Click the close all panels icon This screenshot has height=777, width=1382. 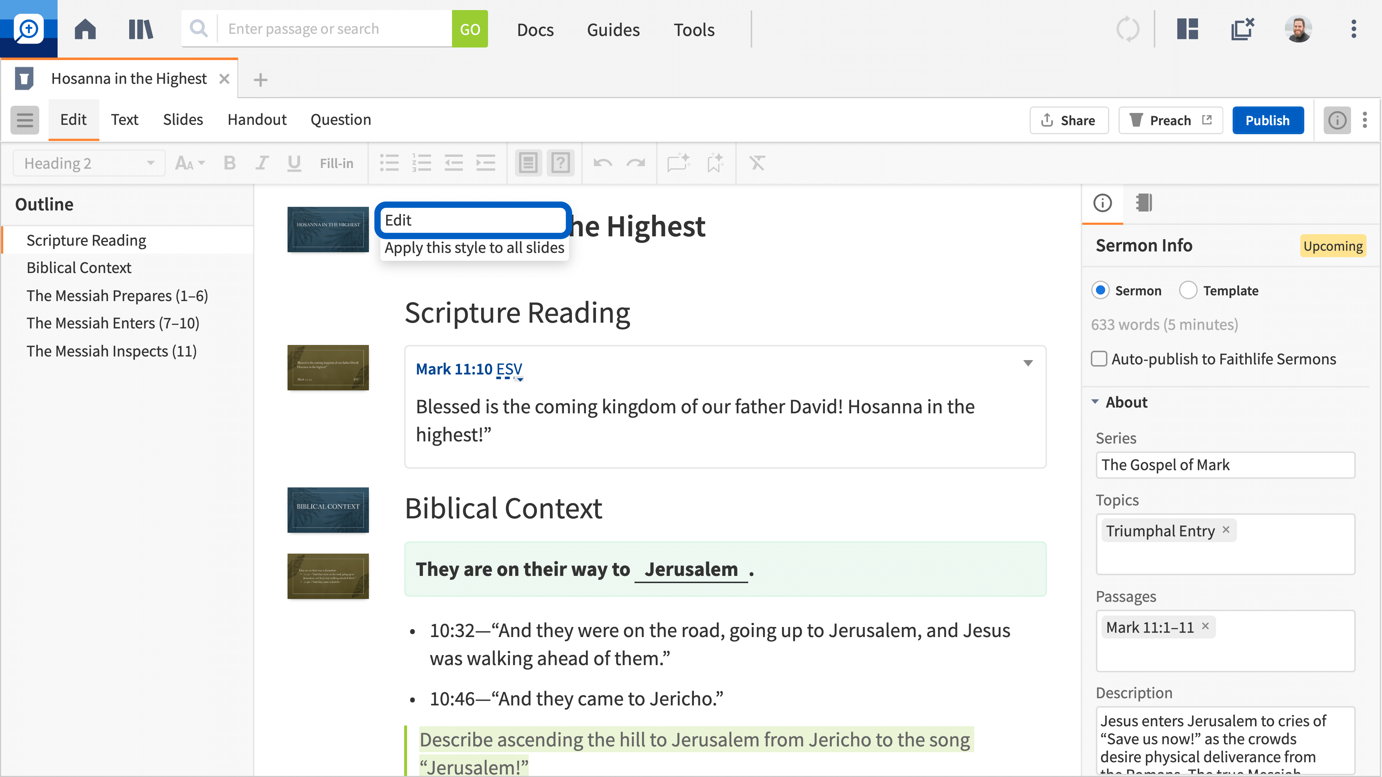(x=1242, y=29)
